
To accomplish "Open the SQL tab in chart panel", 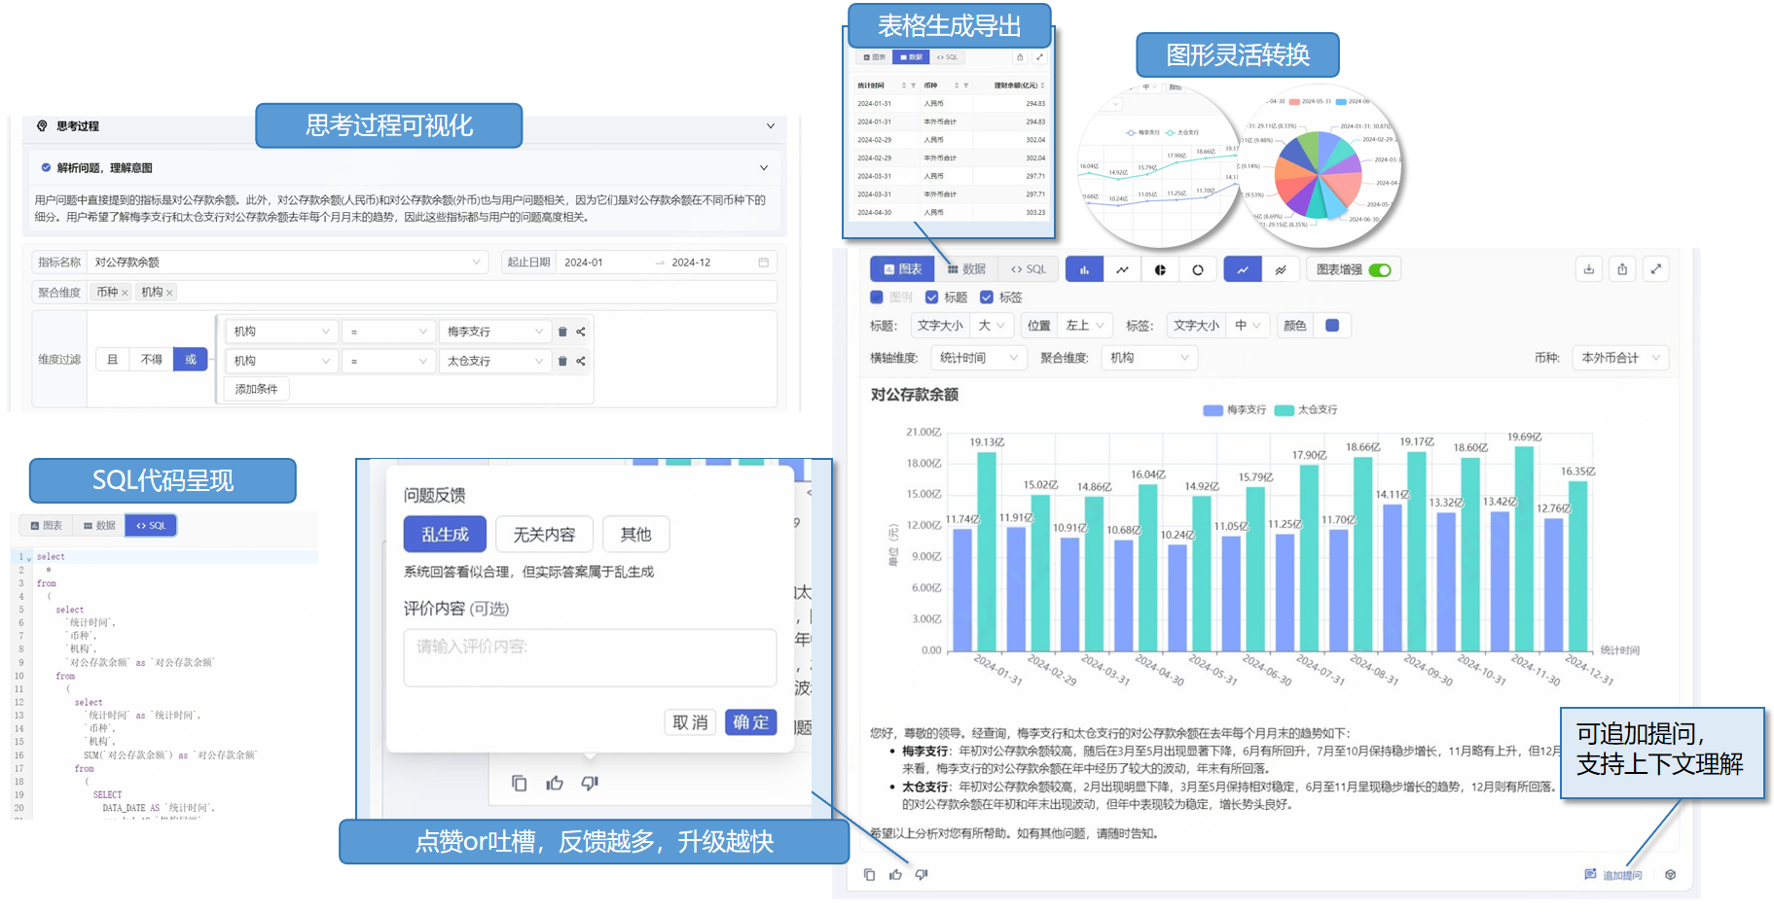I will point(1029,269).
